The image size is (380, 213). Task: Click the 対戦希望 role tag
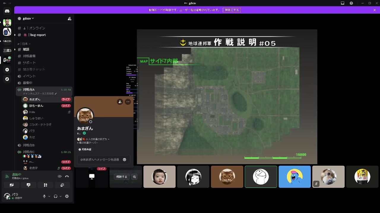pos(85,149)
